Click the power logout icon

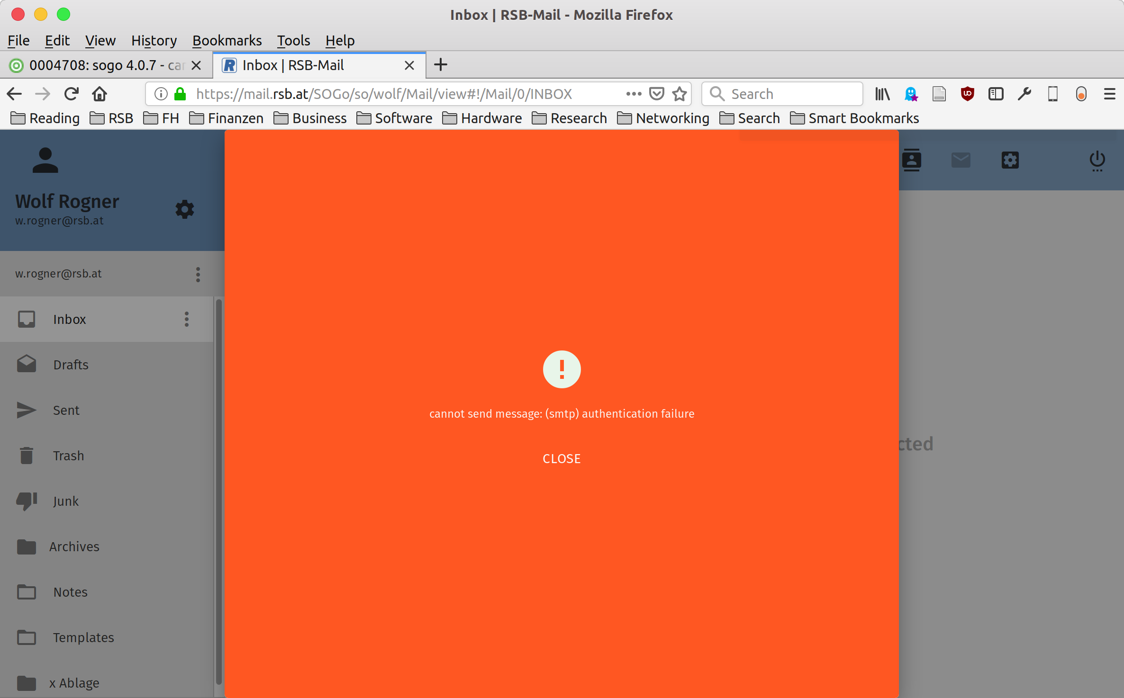click(1097, 160)
